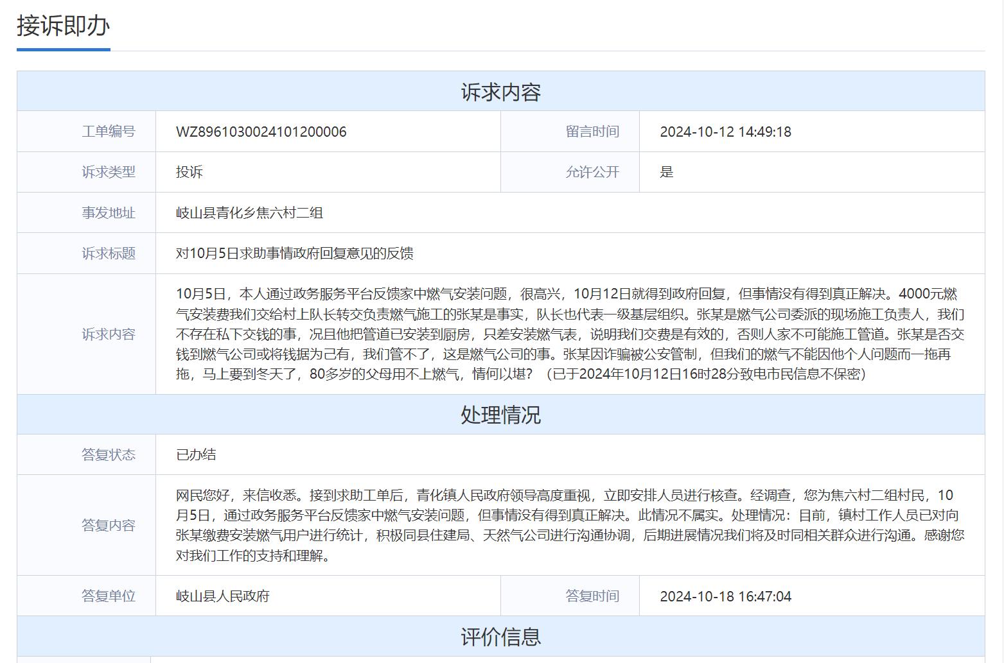Click the 工单编号 label cell
Screen dimensions: 1004x663
[x=87, y=132]
